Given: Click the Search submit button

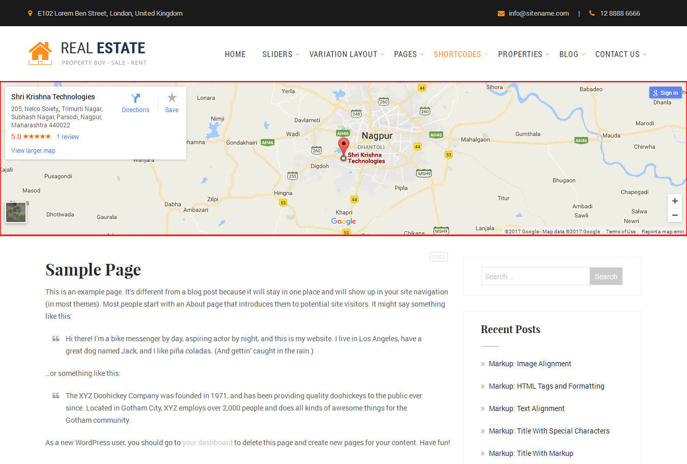Looking at the screenshot, I should click(606, 277).
